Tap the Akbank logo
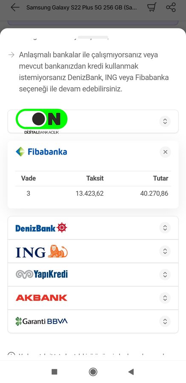The height and width of the screenshot is (383, 186). point(41,298)
